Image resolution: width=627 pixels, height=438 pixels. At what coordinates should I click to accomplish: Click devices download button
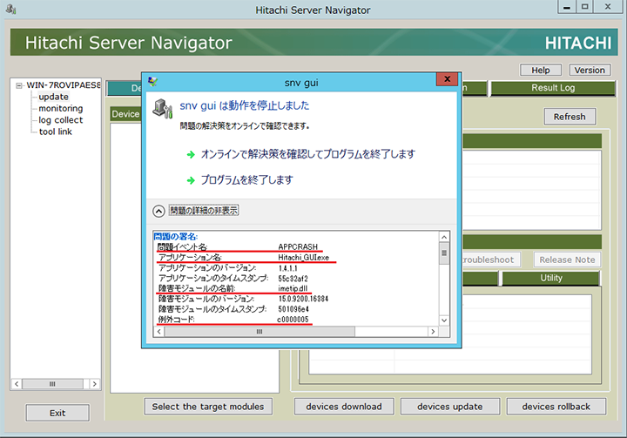[x=344, y=407]
